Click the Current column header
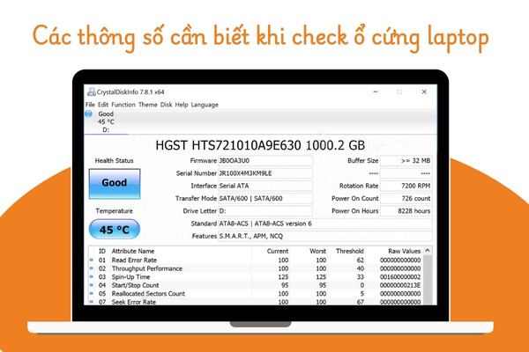 (278, 251)
